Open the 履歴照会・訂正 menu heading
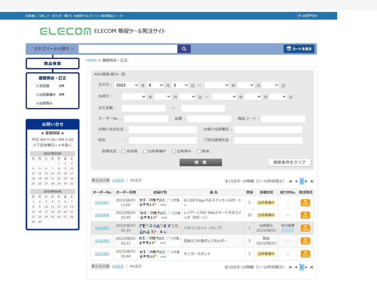 point(52,78)
